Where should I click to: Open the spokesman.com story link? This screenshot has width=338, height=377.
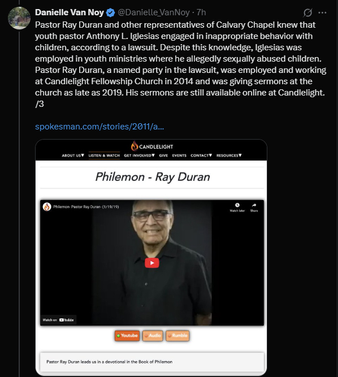(99, 127)
